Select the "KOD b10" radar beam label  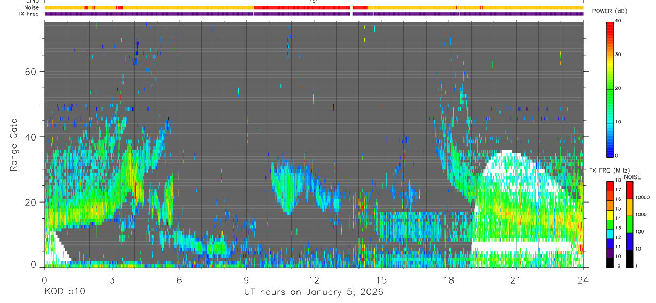click(65, 292)
